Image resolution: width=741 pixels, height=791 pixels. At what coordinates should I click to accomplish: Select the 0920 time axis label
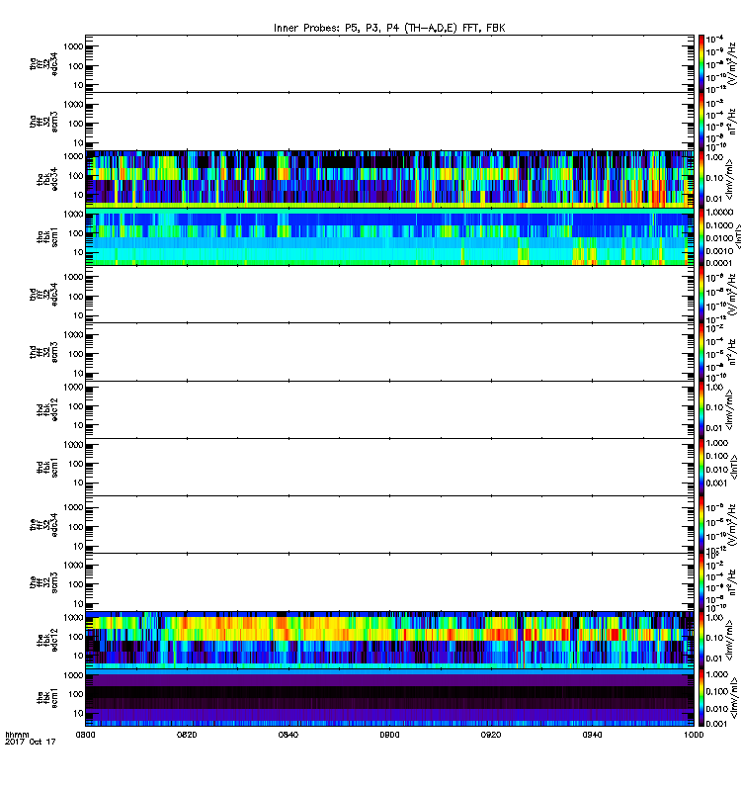click(491, 735)
